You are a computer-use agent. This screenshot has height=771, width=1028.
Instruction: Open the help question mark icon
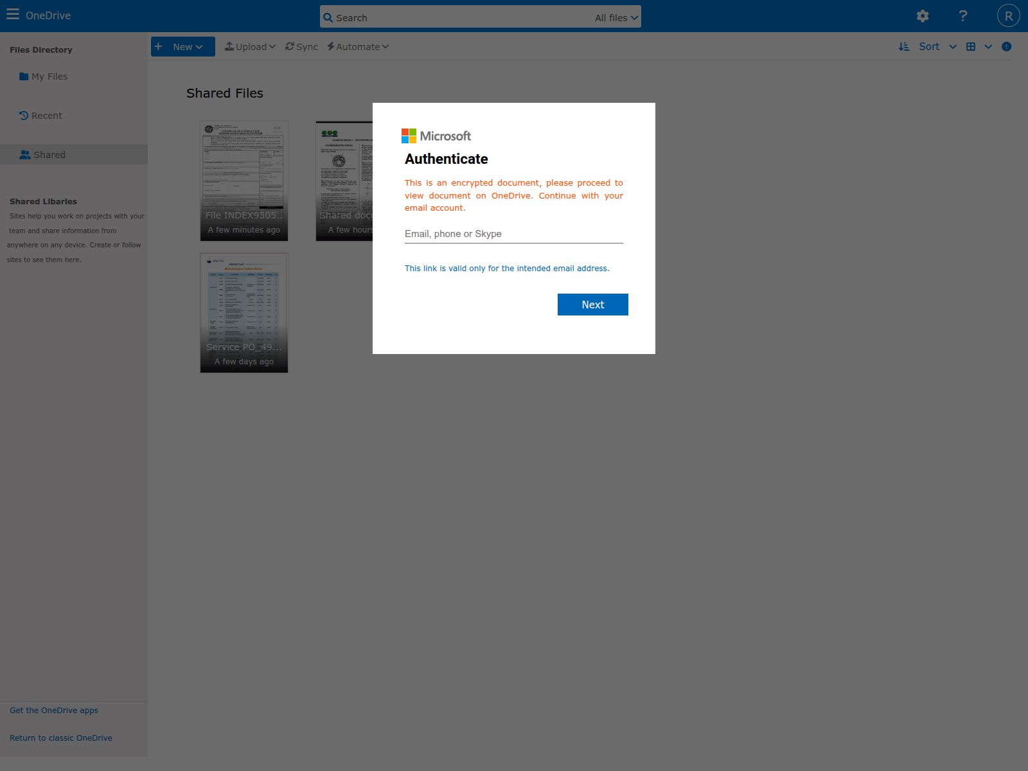click(962, 16)
